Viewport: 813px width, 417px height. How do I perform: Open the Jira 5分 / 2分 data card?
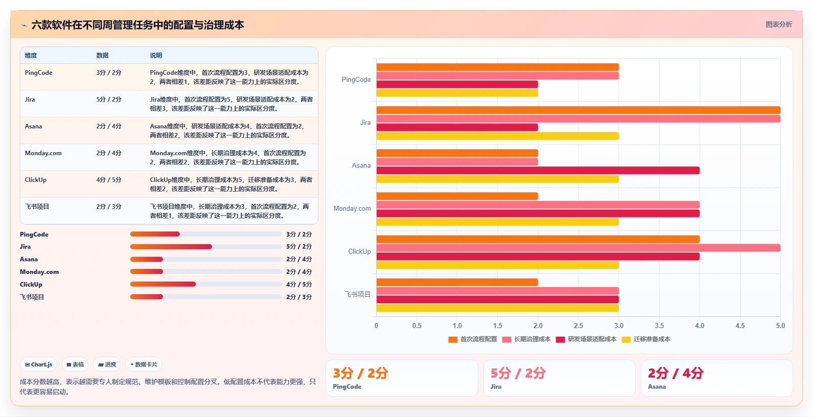(x=559, y=378)
